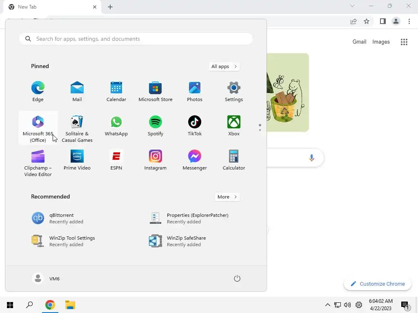Image resolution: width=418 pixels, height=313 pixels.
Task: Open File Explorer from the taskbar
Action: tap(70, 305)
